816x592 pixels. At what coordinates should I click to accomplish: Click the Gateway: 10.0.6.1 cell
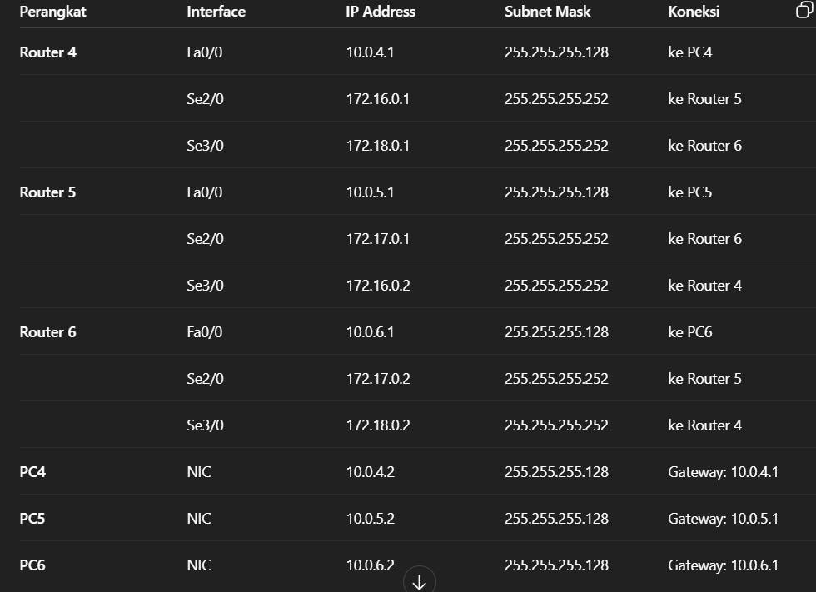(x=723, y=565)
